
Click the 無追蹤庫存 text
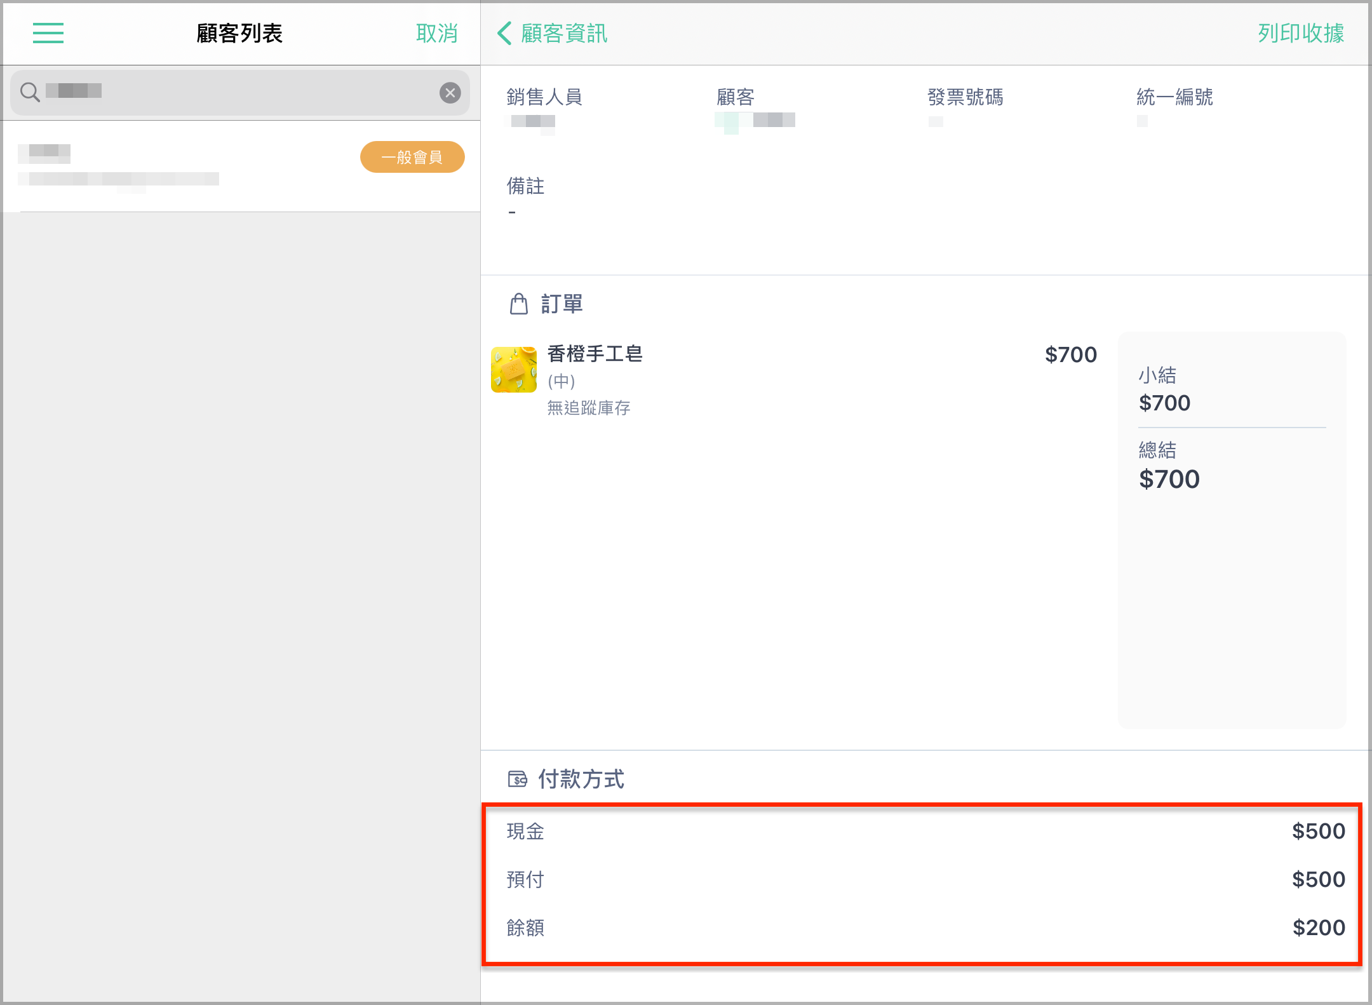coord(589,408)
